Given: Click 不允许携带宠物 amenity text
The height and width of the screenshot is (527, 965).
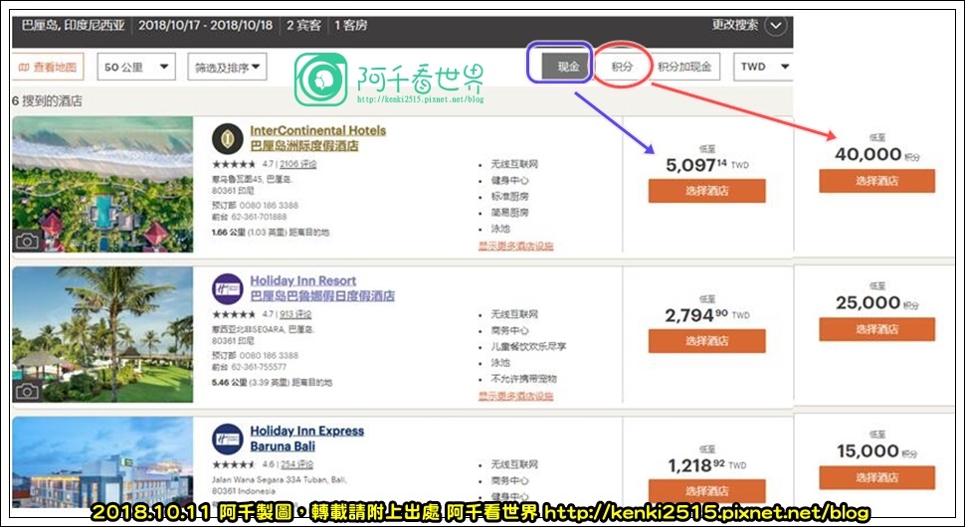Looking at the screenshot, I should [x=523, y=379].
